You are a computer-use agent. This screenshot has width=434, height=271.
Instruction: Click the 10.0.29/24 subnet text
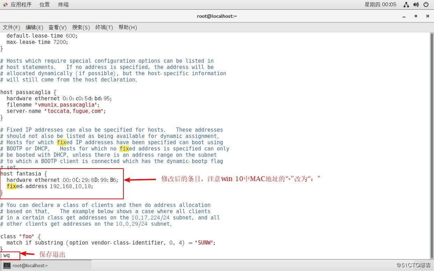click(x=131, y=224)
